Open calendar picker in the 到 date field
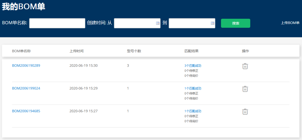This screenshot has height=140, width=302. click(x=212, y=23)
